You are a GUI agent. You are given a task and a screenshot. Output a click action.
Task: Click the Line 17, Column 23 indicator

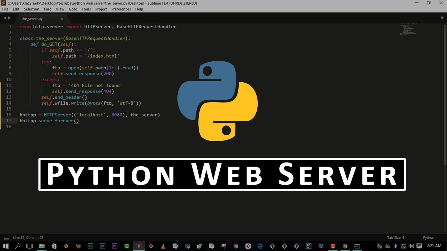coord(28,238)
